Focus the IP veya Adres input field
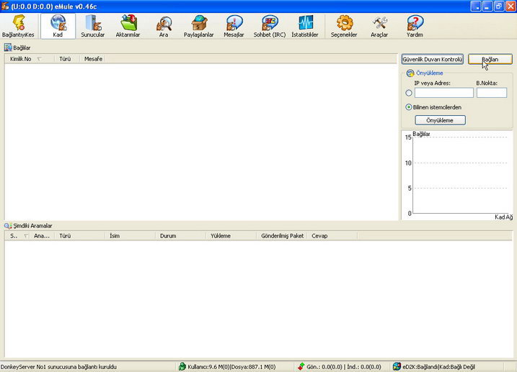 (443, 93)
